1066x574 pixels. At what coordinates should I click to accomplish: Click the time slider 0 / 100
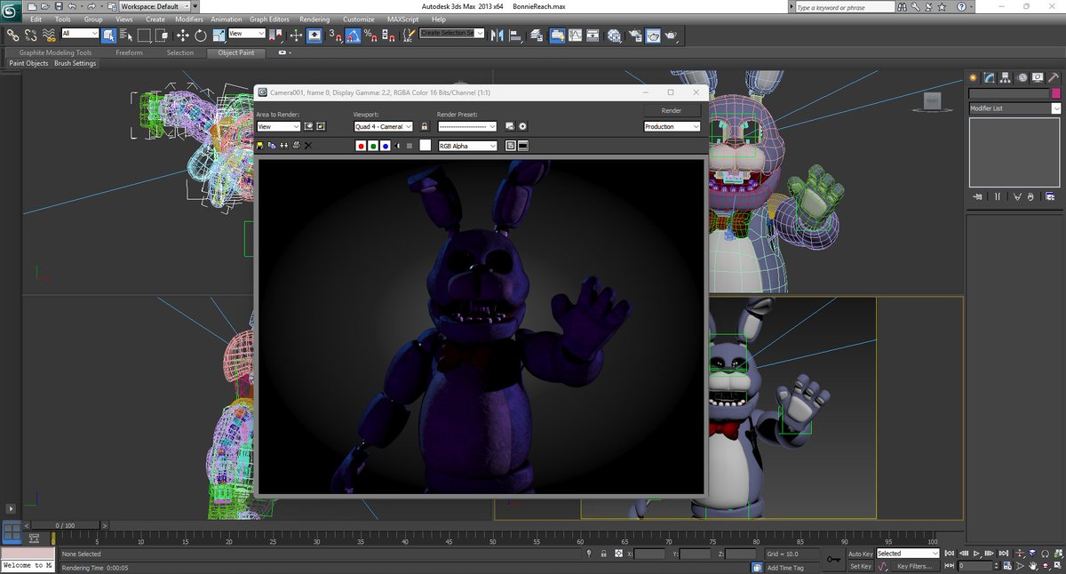pos(66,525)
